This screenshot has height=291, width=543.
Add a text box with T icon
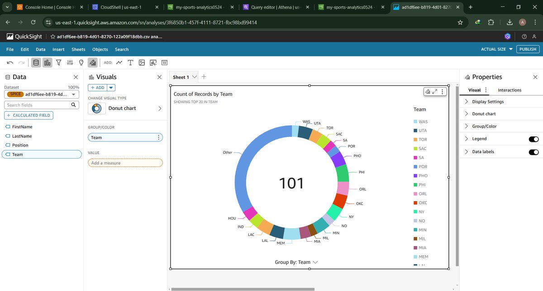(131, 63)
